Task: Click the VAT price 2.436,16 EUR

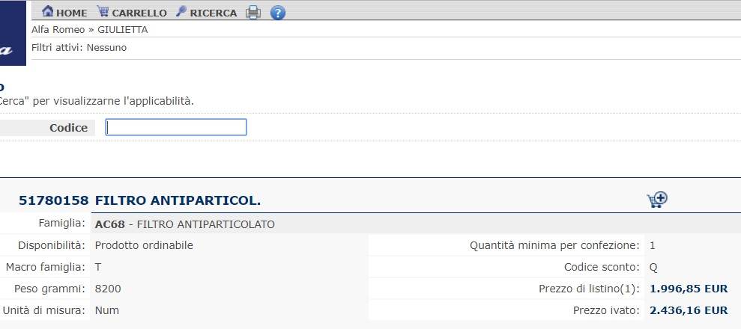Action: coord(689,310)
